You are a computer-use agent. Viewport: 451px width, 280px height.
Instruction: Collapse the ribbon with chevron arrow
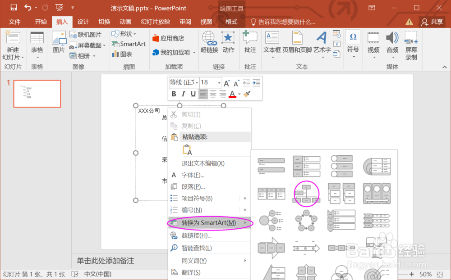(x=444, y=67)
